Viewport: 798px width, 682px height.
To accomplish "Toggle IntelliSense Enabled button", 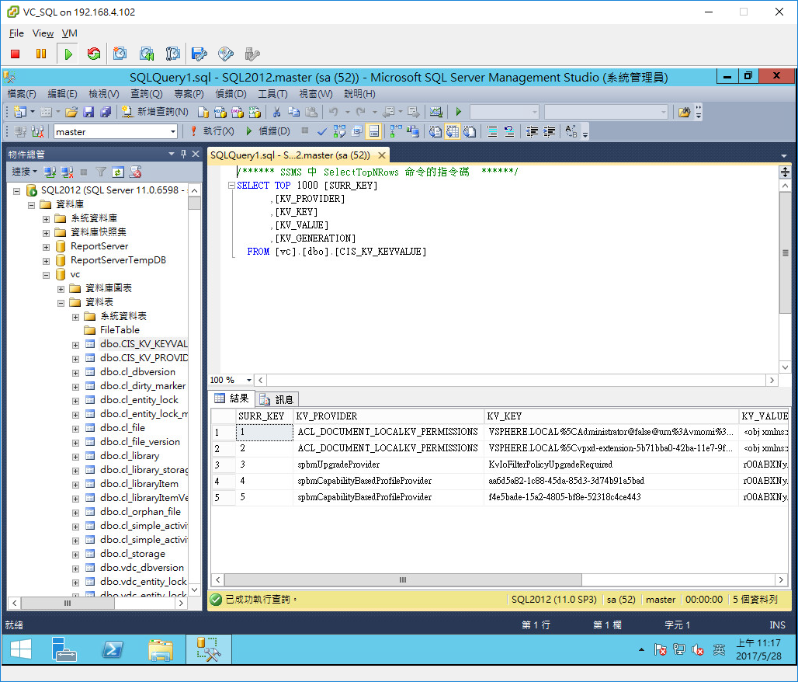I will tap(374, 131).
